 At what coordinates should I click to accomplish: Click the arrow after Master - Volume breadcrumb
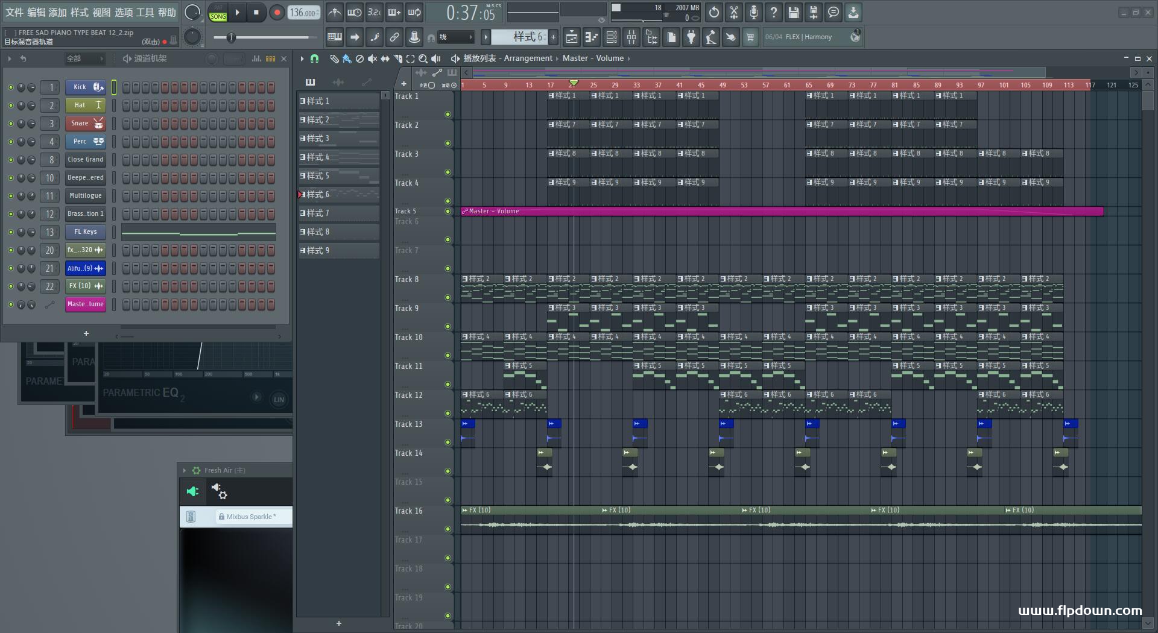click(628, 58)
